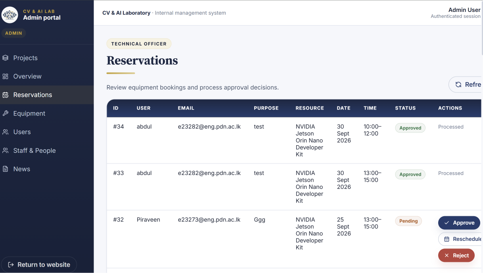
Task: Click the DATE column header
Action: [x=344, y=108]
